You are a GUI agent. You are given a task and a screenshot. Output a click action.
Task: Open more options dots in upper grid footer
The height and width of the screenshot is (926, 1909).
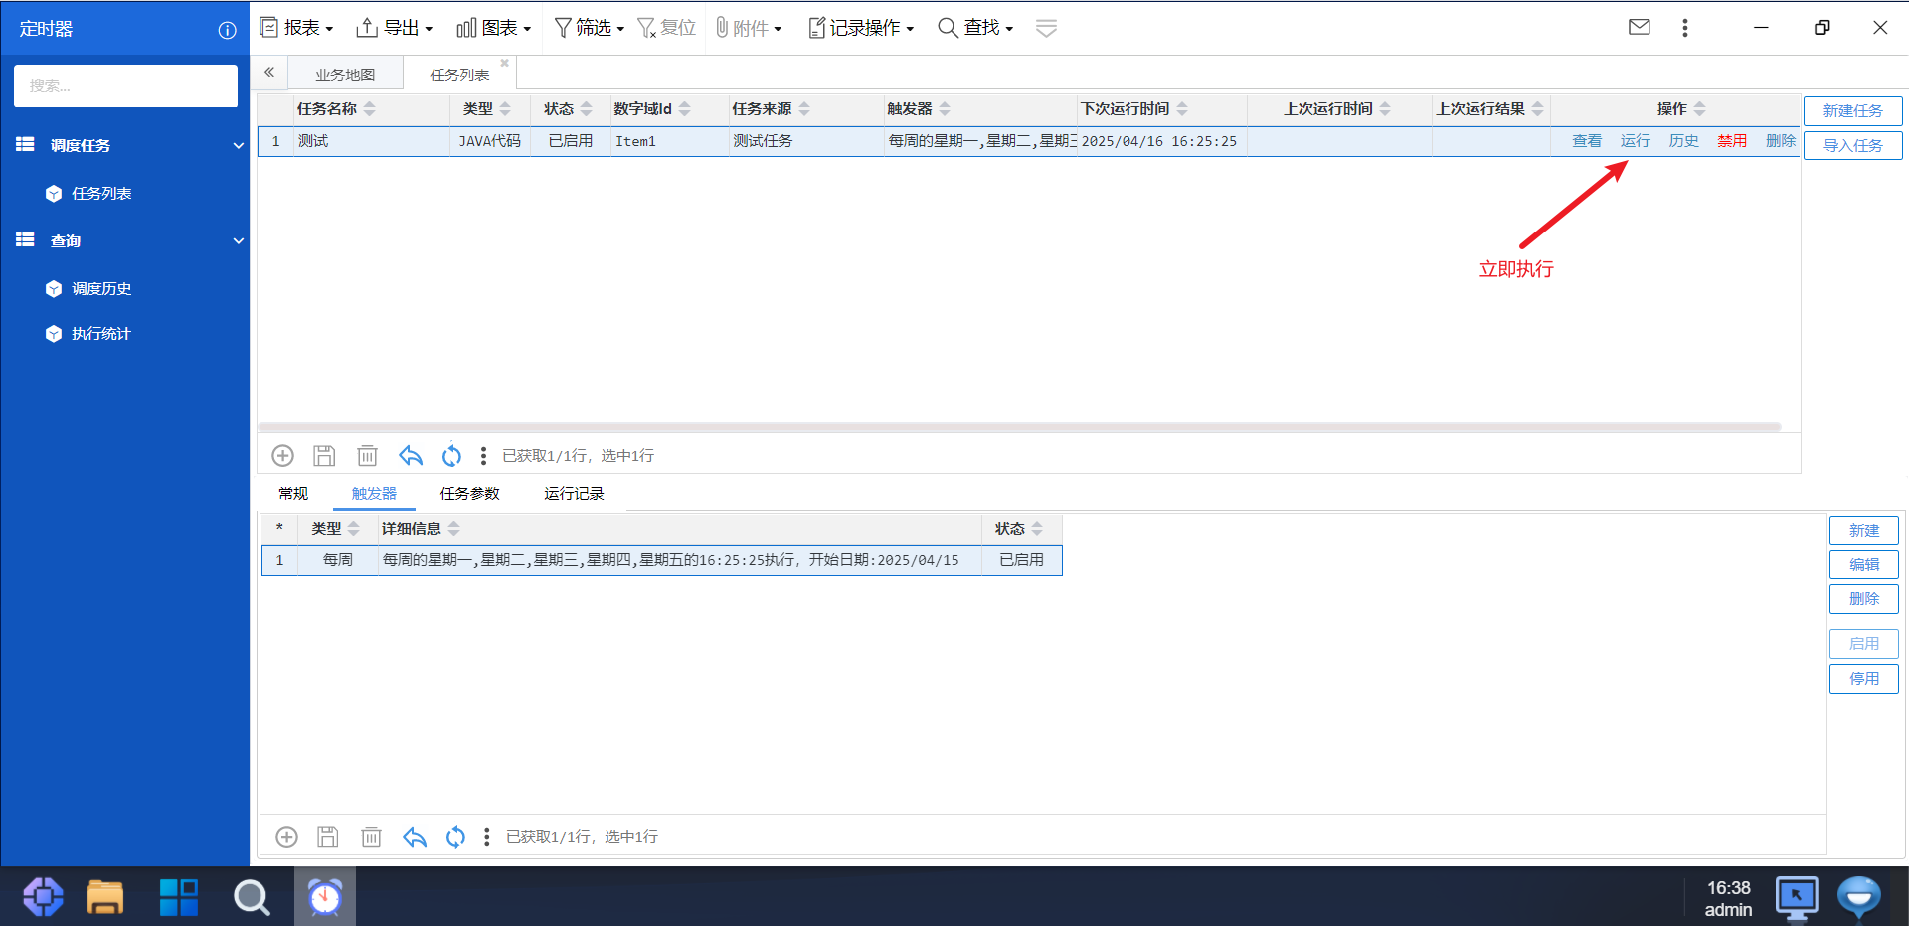coord(483,456)
